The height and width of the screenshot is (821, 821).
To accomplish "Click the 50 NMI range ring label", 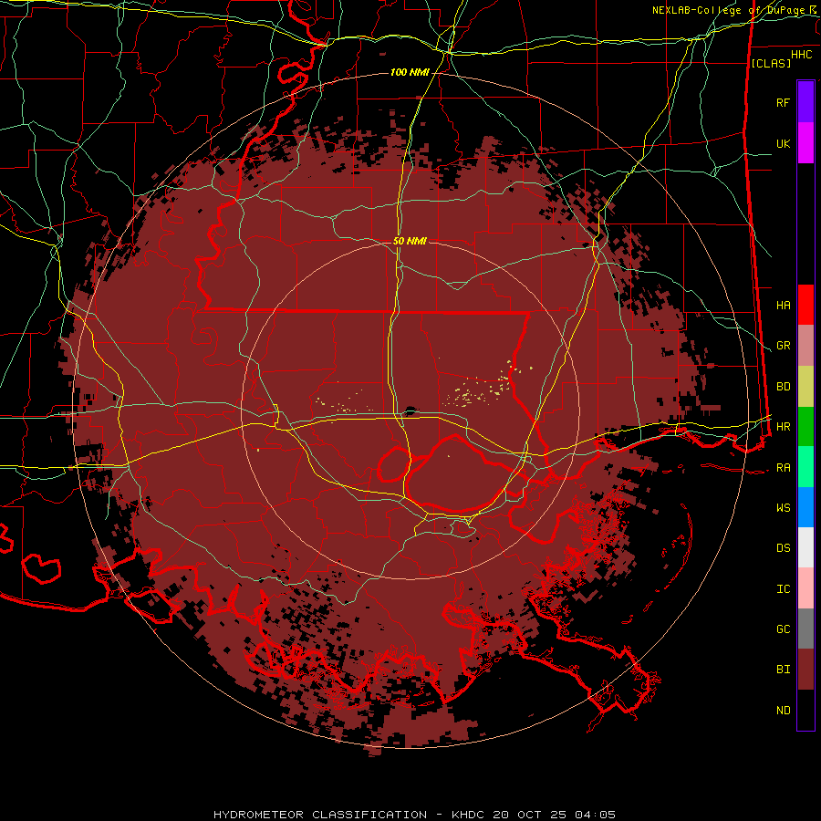I will pos(410,241).
